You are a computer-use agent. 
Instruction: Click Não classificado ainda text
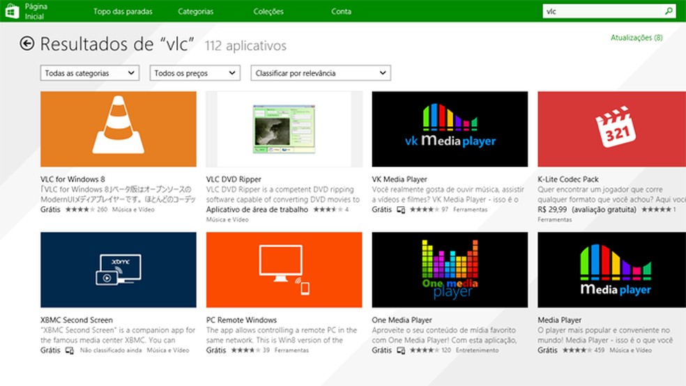(x=111, y=350)
